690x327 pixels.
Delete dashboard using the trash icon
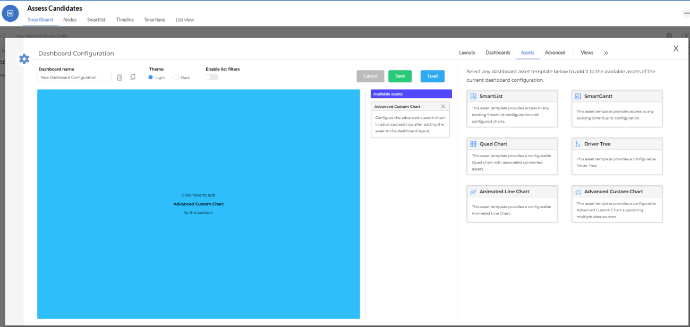click(120, 78)
